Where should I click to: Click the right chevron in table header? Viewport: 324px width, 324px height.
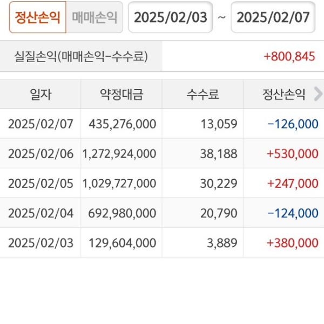pyautogui.click(x=318, y=94)
